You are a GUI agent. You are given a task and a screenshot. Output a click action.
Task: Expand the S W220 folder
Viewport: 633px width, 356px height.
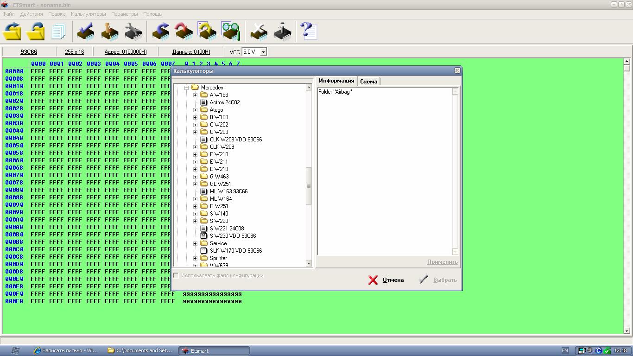[195, 221]
